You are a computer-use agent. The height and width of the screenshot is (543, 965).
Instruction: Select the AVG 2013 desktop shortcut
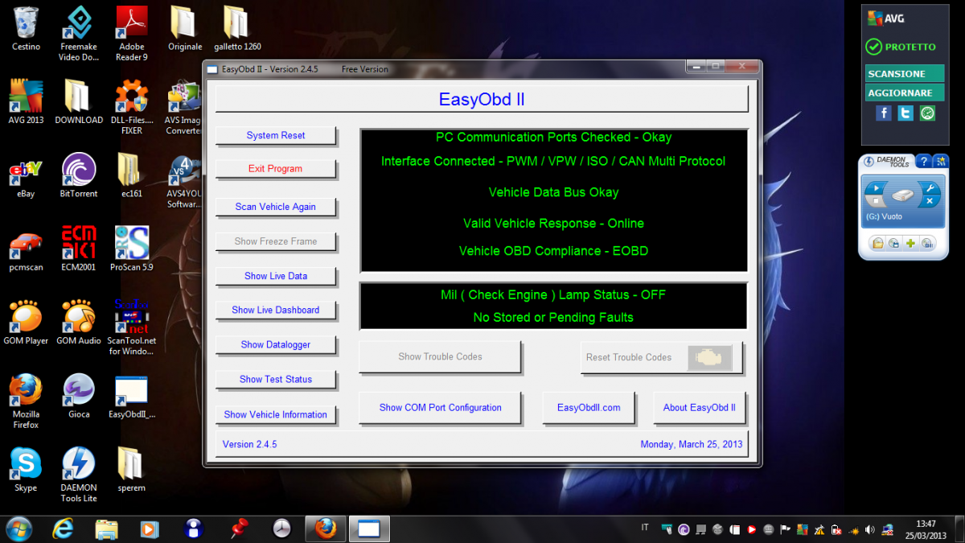click(26, 101)
